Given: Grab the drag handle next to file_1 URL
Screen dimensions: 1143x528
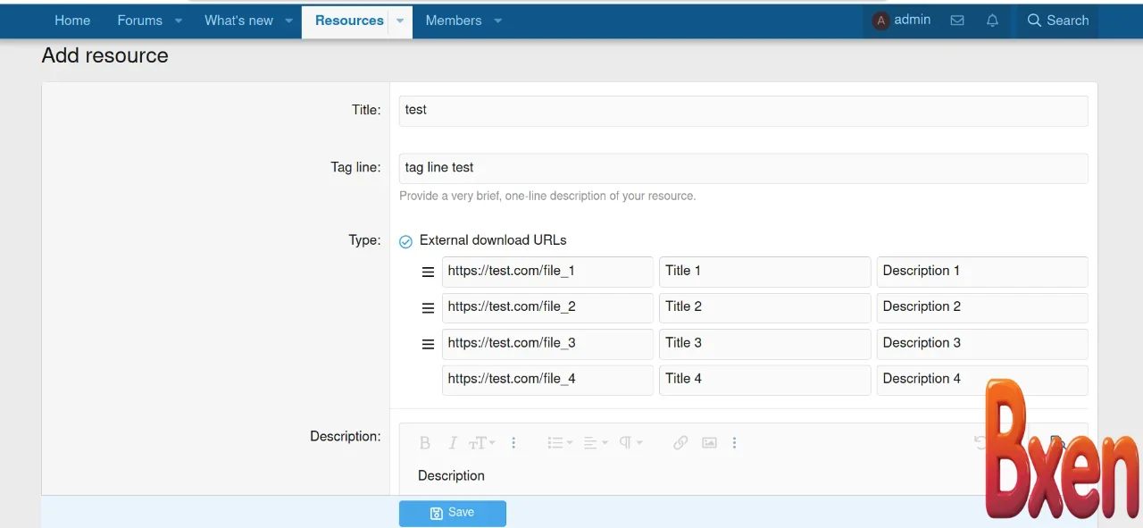Looking at the screenshot, I should point(428,272).
